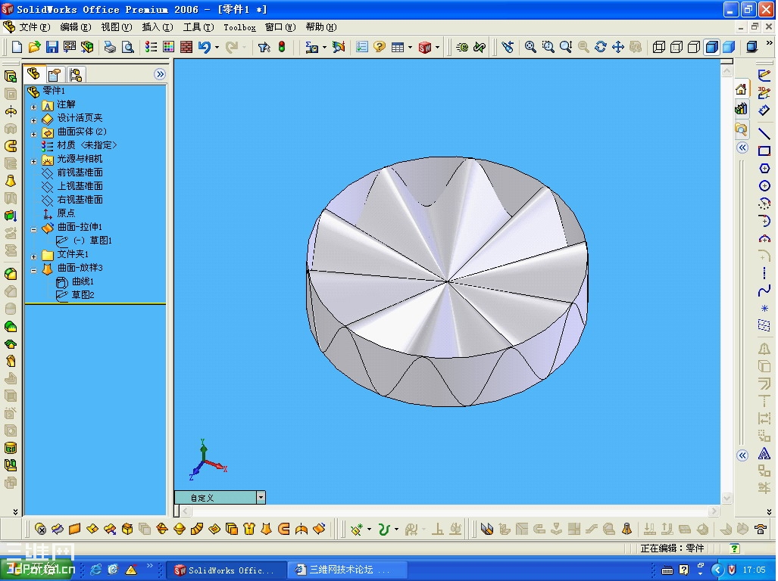Open the 工具(T) menu
The width and height of the screenshot is (778, 581).
point(198,27)
